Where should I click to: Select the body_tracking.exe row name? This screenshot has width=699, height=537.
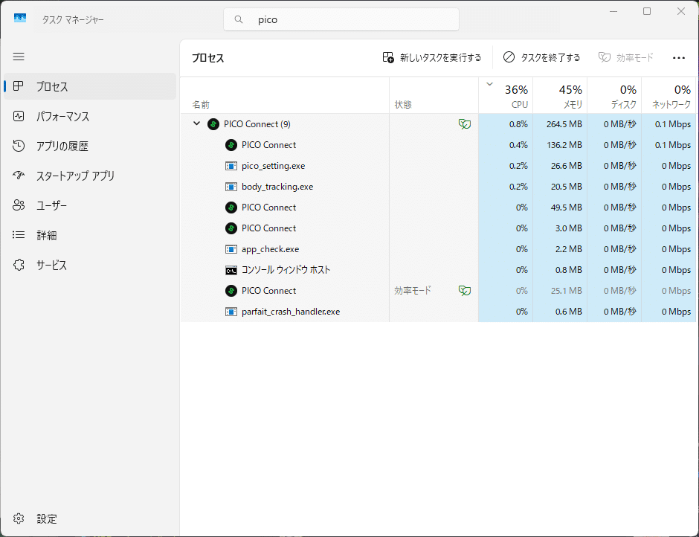(x=277, y=187)
